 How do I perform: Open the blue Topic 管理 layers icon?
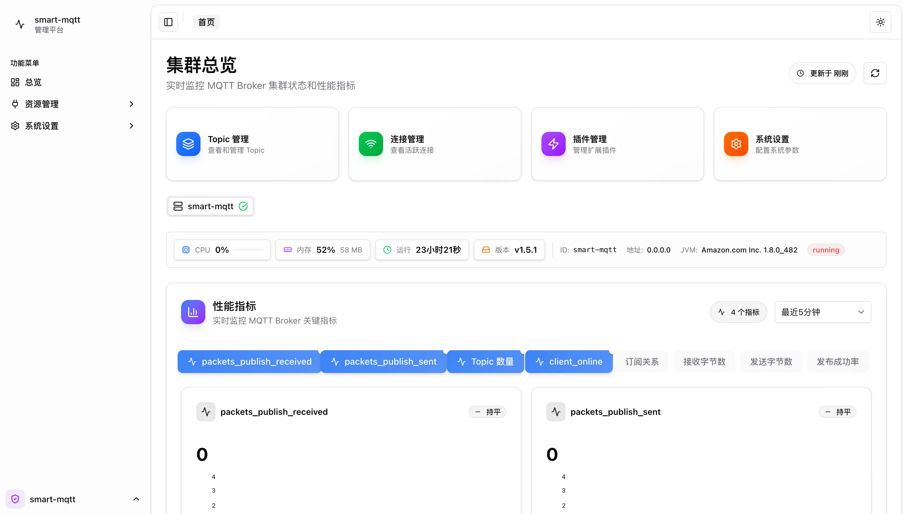188,144
